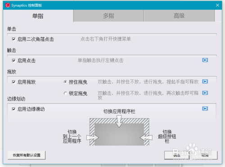Select 按住拖曳 radio button
The width and height of the screenshot is (225, 167).
[65, 82]
